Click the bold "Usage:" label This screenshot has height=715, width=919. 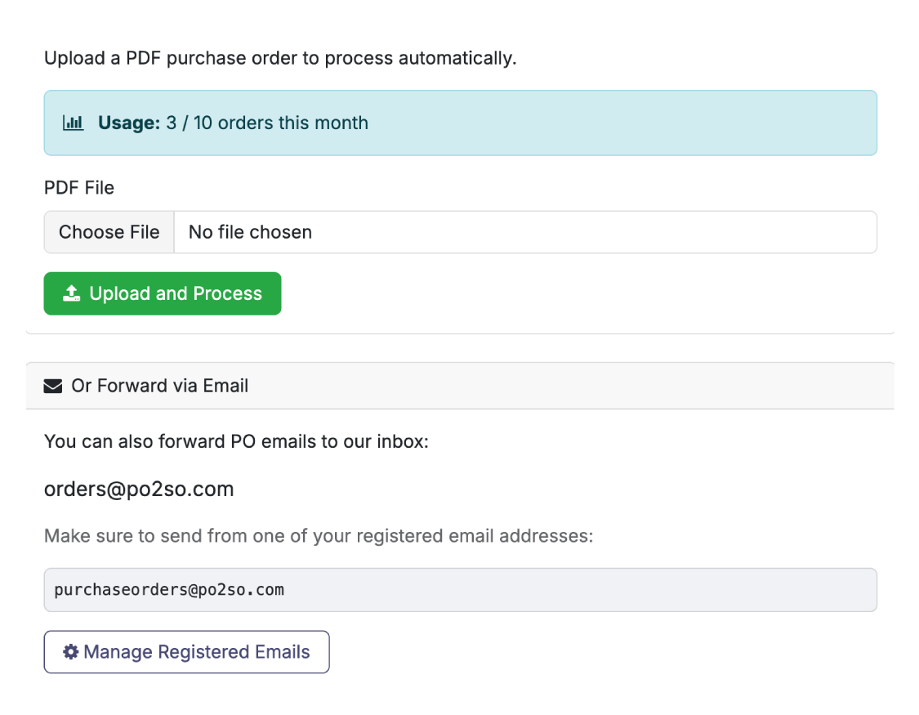tap(129, 123)
